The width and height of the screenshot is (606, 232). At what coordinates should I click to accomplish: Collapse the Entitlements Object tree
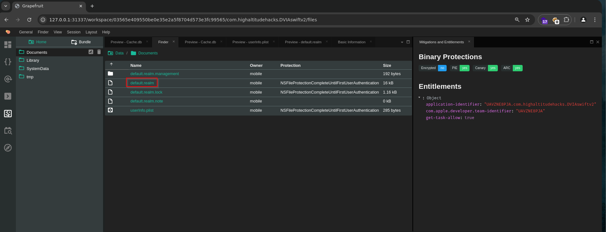[419, 97]
